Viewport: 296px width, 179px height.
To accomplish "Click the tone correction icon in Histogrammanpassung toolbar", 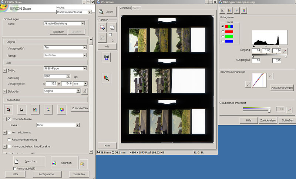I will (229, 11).
